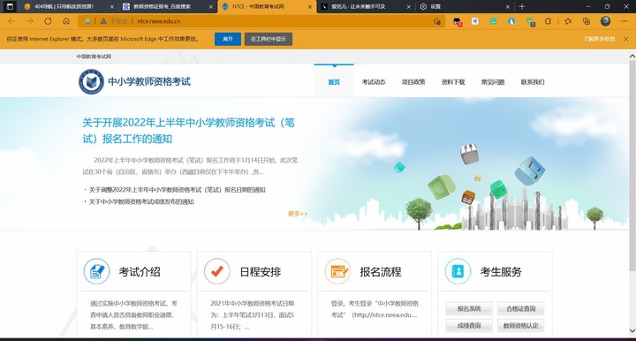Open the 资料下载 navigation item
The height and width of the screenshot is (341, 636).
coord(453,82)
